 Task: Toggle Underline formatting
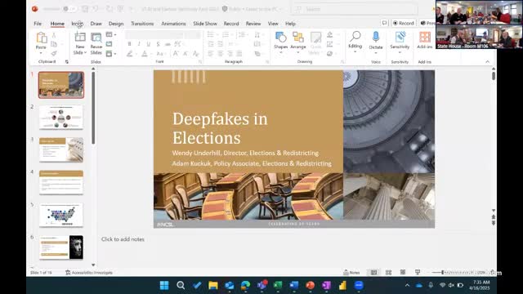pos(149,44)
